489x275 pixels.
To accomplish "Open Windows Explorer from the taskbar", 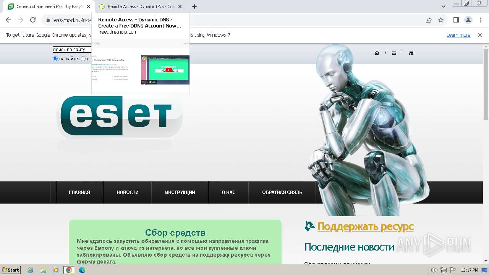I will click(x=43, y=270).
